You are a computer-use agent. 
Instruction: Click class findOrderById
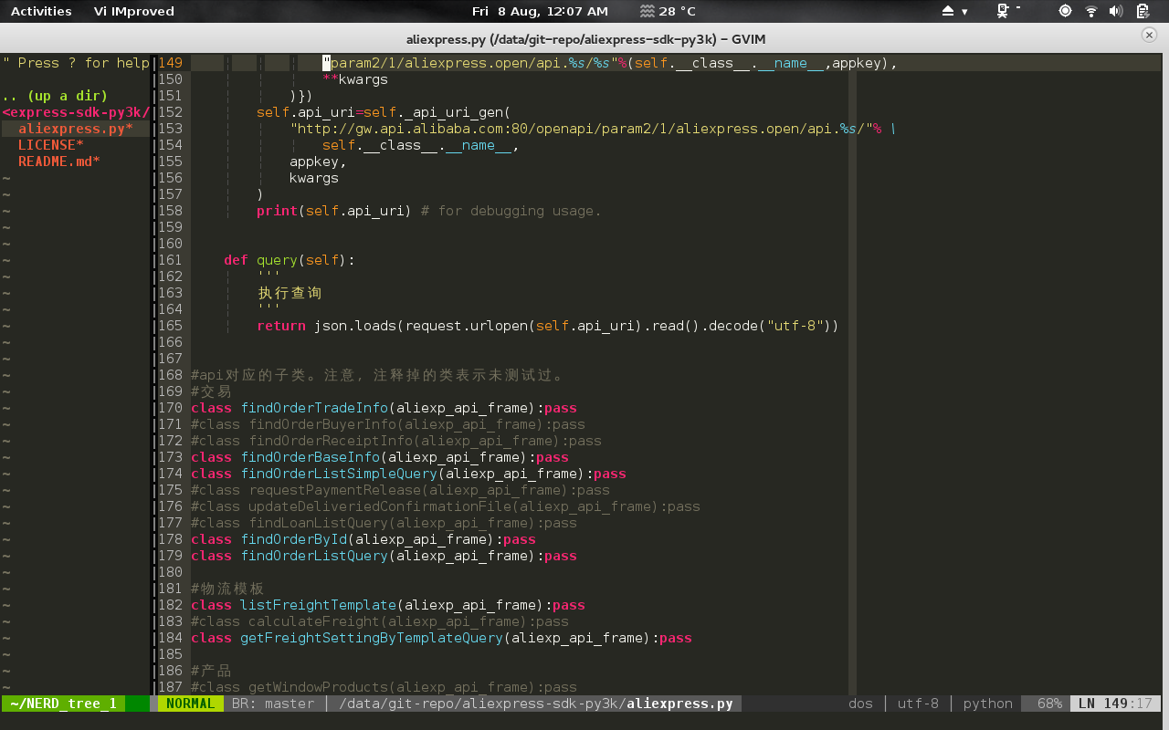pos(363,539)
